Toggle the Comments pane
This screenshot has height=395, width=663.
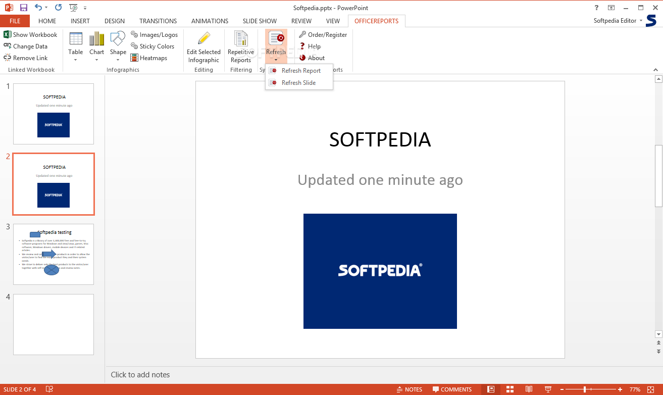coord(452,389)
